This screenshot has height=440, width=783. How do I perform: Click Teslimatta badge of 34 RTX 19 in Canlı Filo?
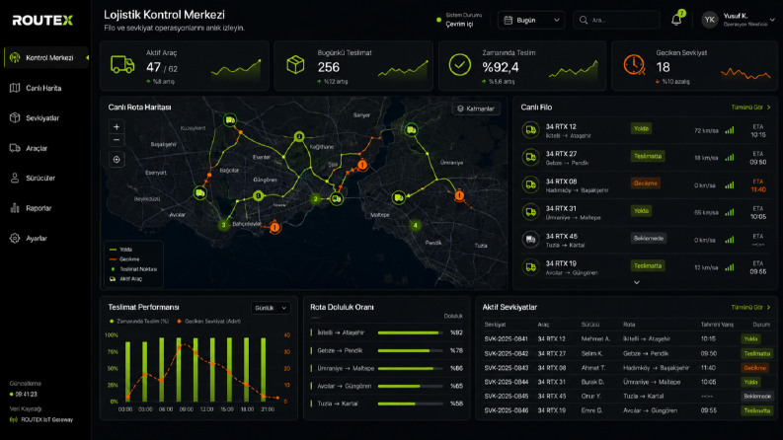coord(648,266)
